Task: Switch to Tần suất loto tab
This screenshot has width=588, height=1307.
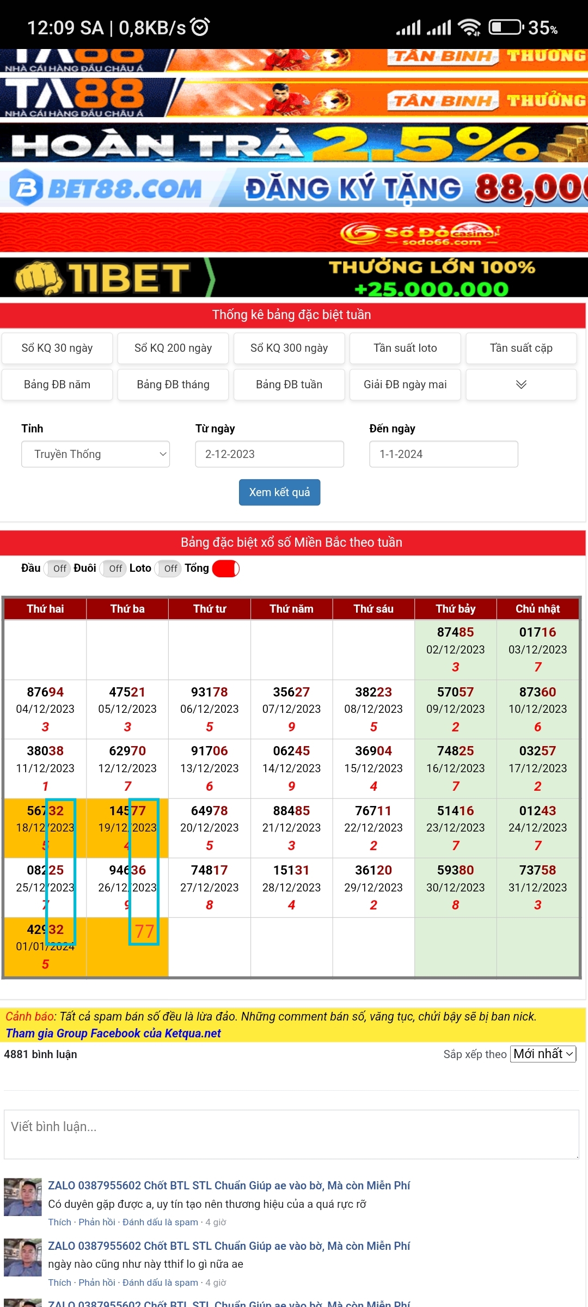Action: [x=405, y=348]
